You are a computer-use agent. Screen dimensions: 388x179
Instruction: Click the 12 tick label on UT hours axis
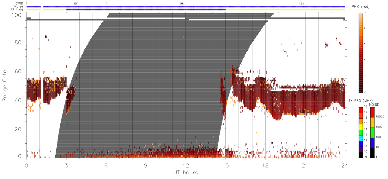185,165
